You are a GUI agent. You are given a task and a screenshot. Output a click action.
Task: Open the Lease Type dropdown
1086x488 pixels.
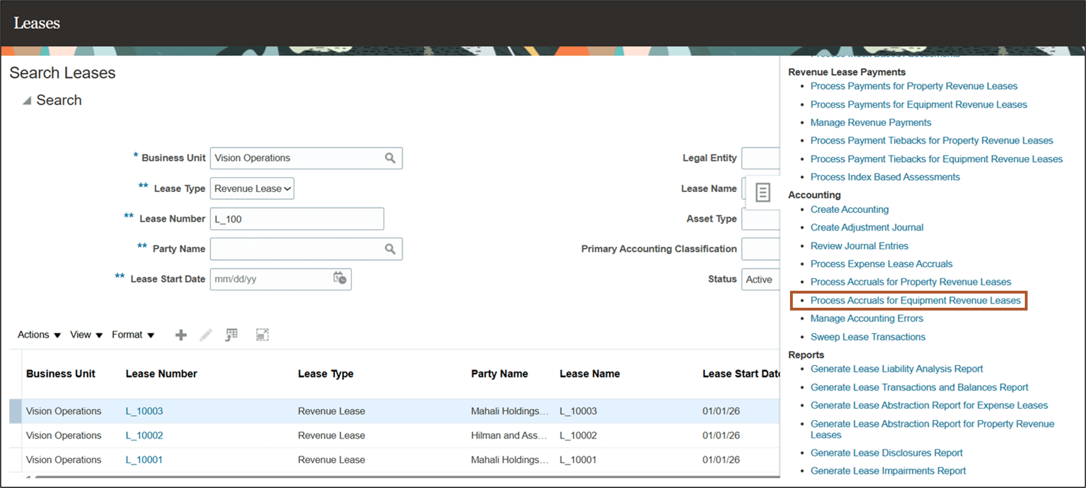252,188
